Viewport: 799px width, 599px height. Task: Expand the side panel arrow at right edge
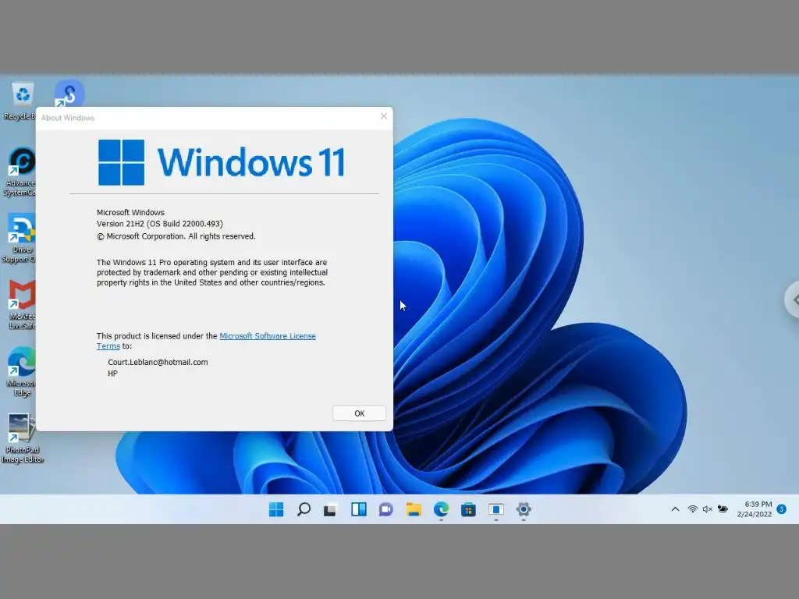point(793,300)
